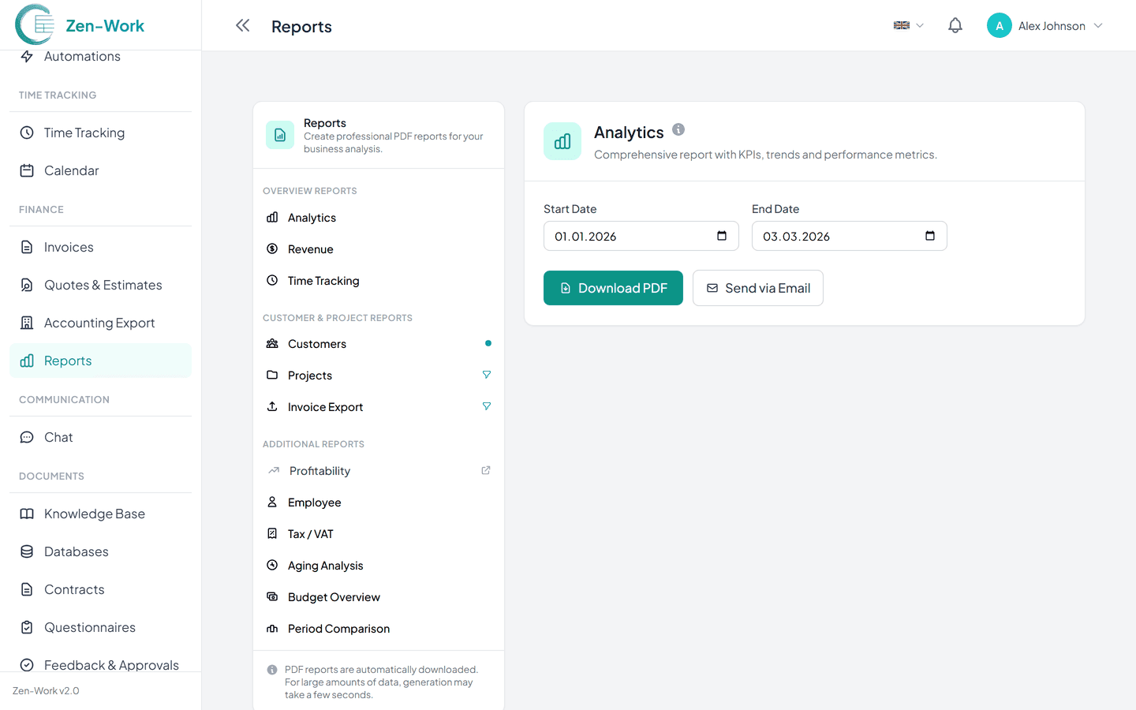
Task: Click the Send via Email button
Action: coord(757,288)
